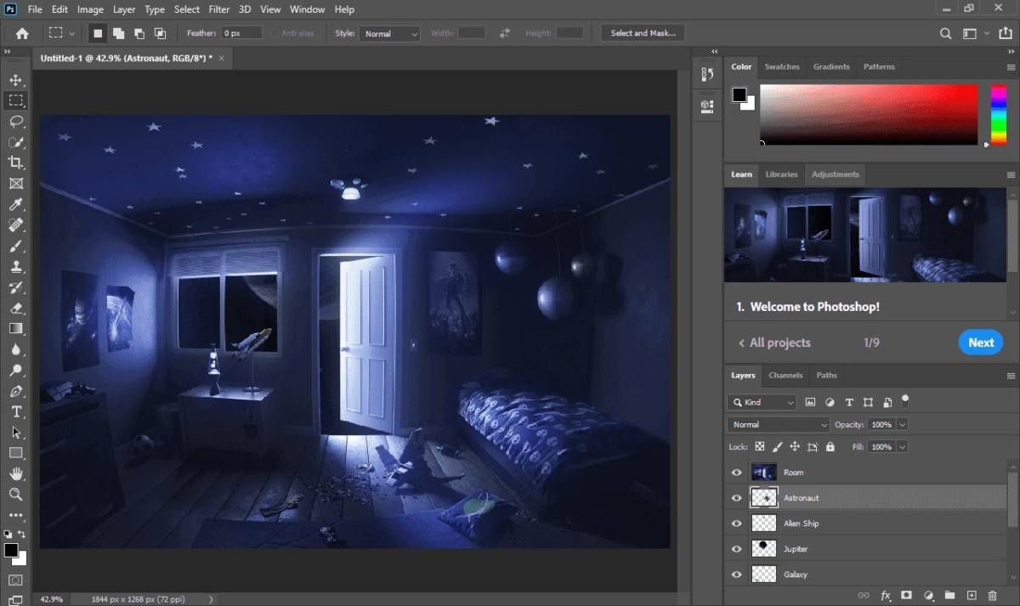Viewport: 1020px width, 606px height.
Task: Toggle visibility of Jupiter layer
Action: 736,549
